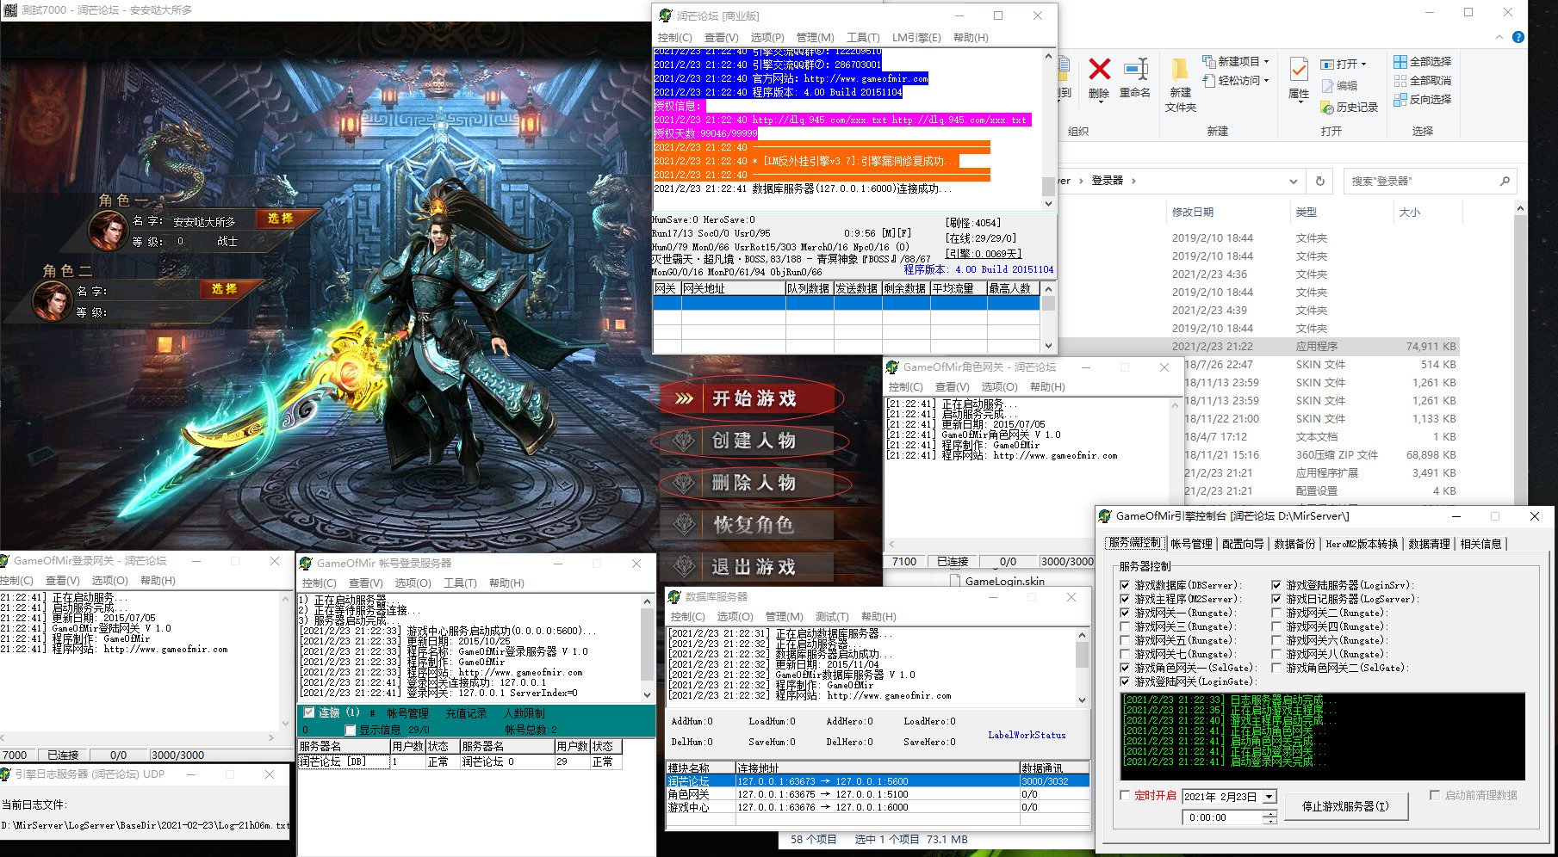Open 管理(M) menu in main engine window

(815, 38)
